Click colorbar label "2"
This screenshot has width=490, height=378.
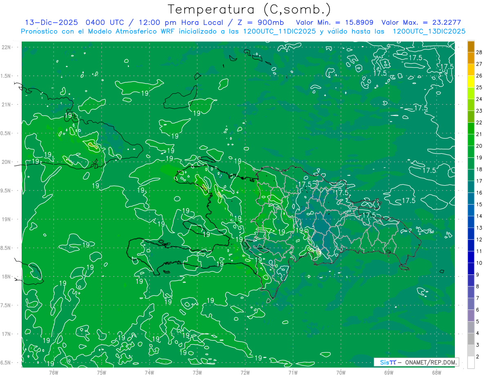point(478,357)
